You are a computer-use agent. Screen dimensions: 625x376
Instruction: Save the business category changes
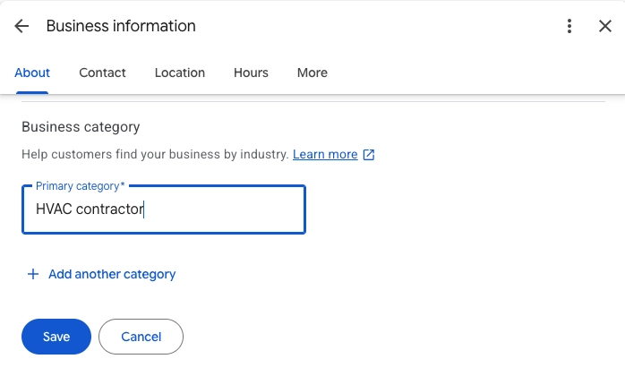(56, 337)
